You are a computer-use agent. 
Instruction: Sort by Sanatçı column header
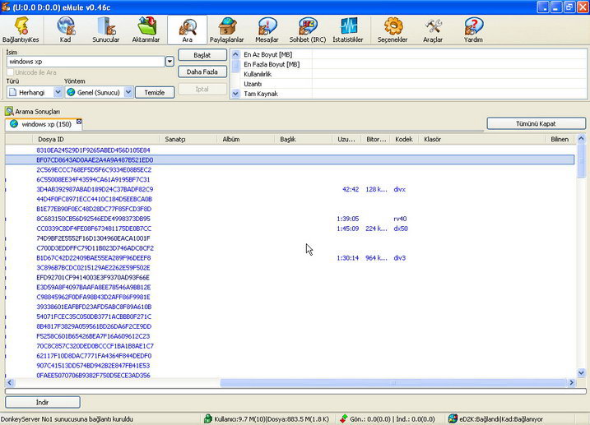click(x=188, y=139)
